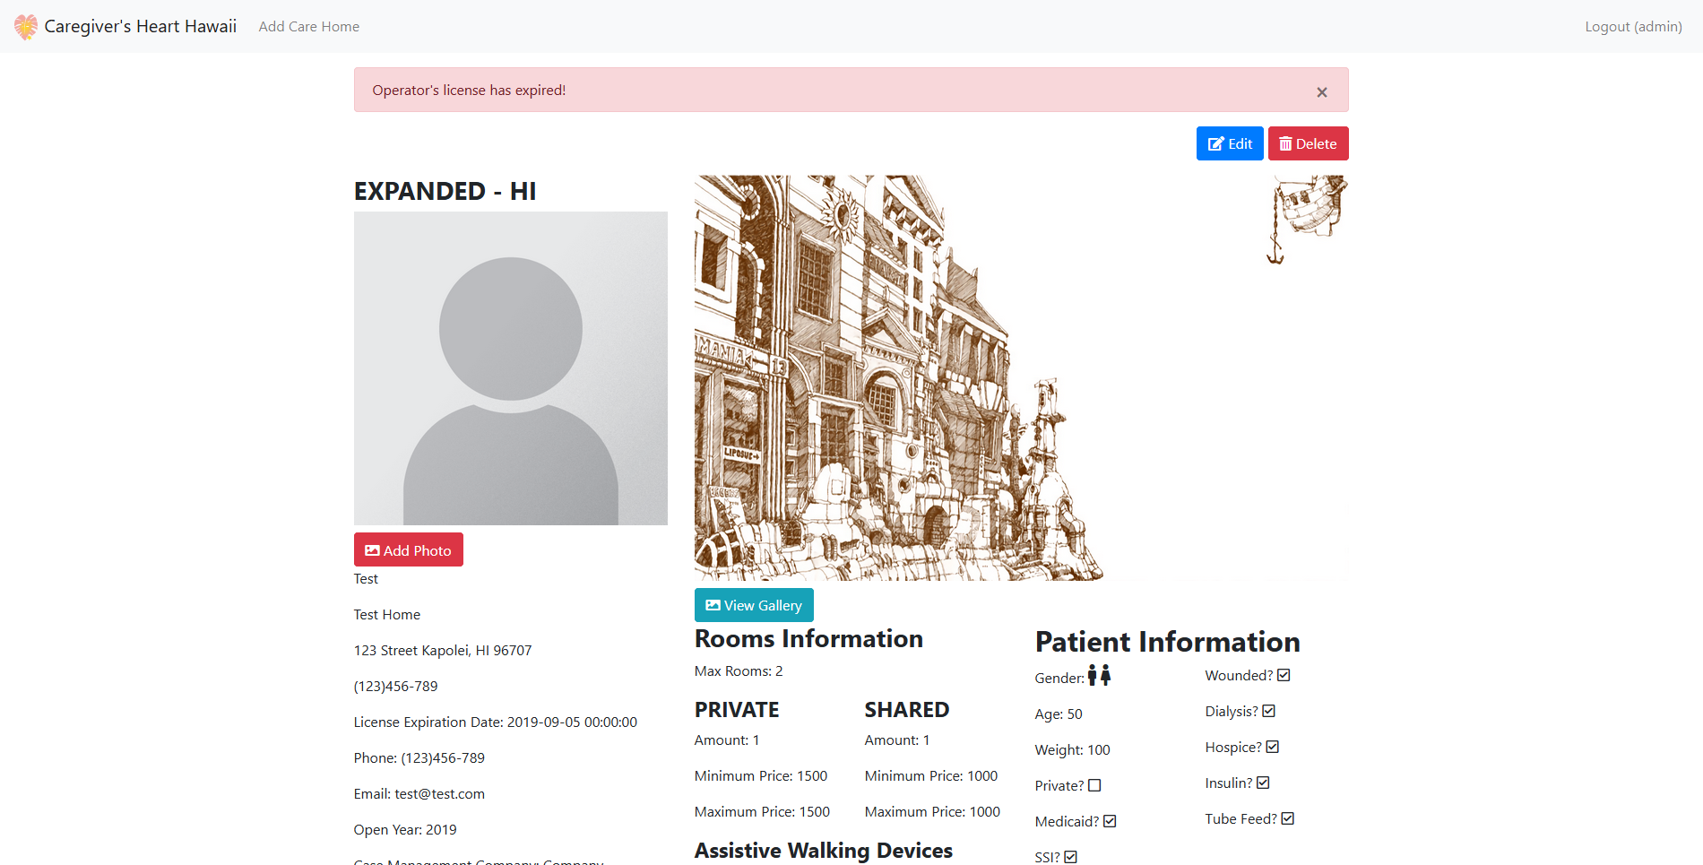Click the Patient Information heading
1703x865 pixels.
tap(1167, 642)
